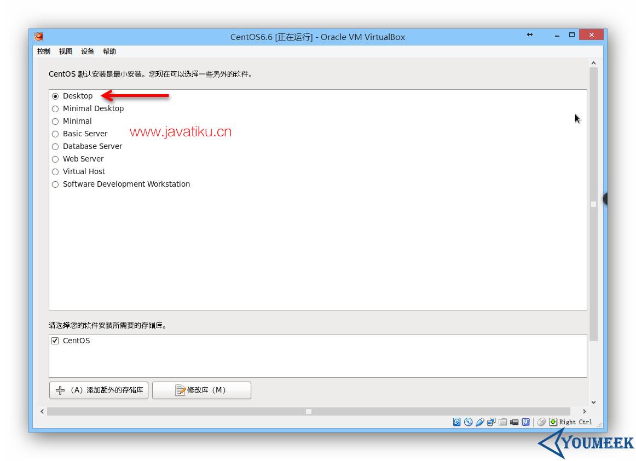
Task: Click the keyboard capture green arrow icon
Action: (x=553, y=422)
